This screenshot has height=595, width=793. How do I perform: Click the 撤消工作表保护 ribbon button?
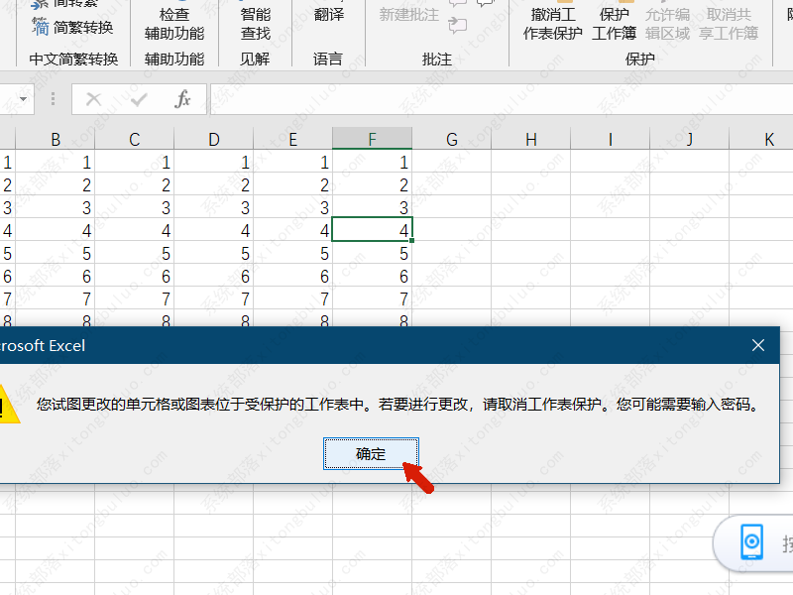point(552,24)
